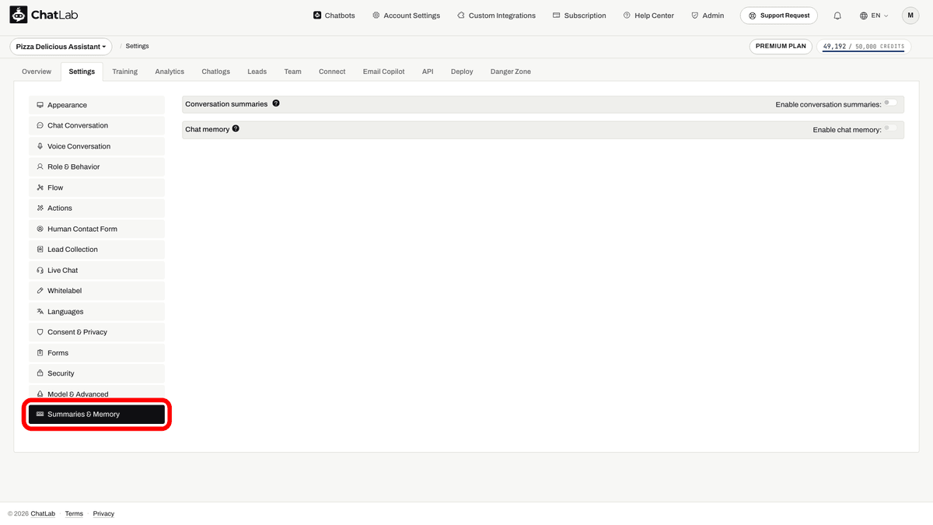The height and width of the screenshot is (525, 933).
Task: Switch to the Overview tab
Action: pyautogui.click(x=37, y=72)
